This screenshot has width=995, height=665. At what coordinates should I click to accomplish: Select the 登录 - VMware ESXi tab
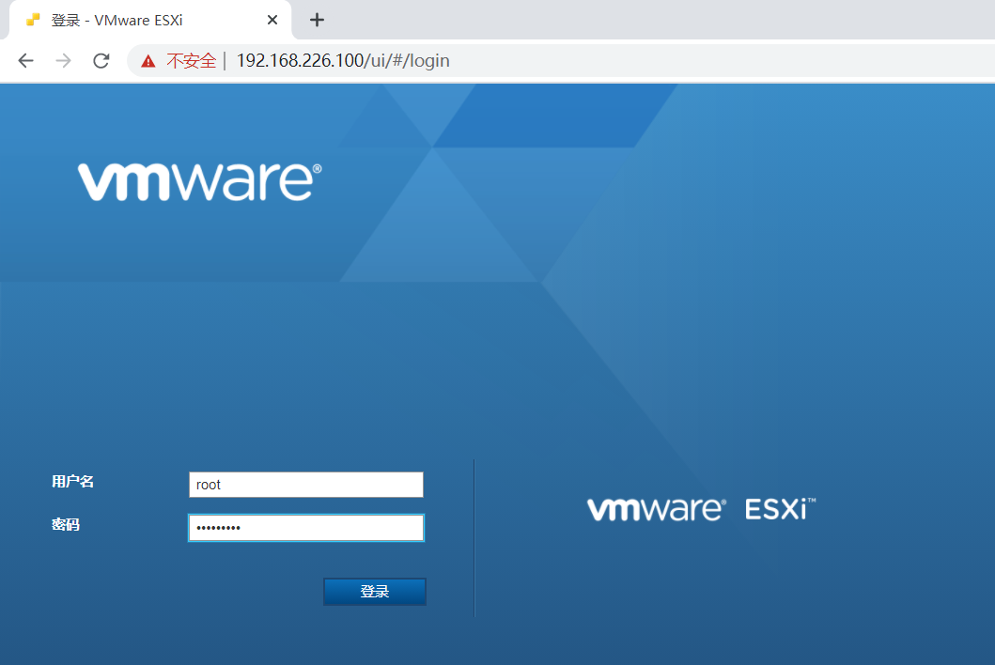pyautogui.click(x=150, y=21)
